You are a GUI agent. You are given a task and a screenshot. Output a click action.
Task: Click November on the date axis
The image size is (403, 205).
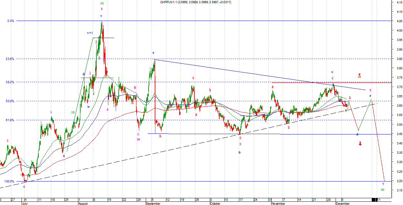click(278, 203)
